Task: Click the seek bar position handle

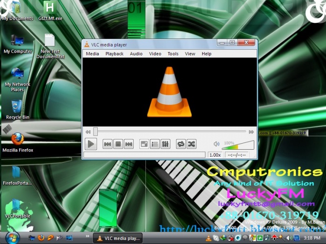Action: coord(95,132)
